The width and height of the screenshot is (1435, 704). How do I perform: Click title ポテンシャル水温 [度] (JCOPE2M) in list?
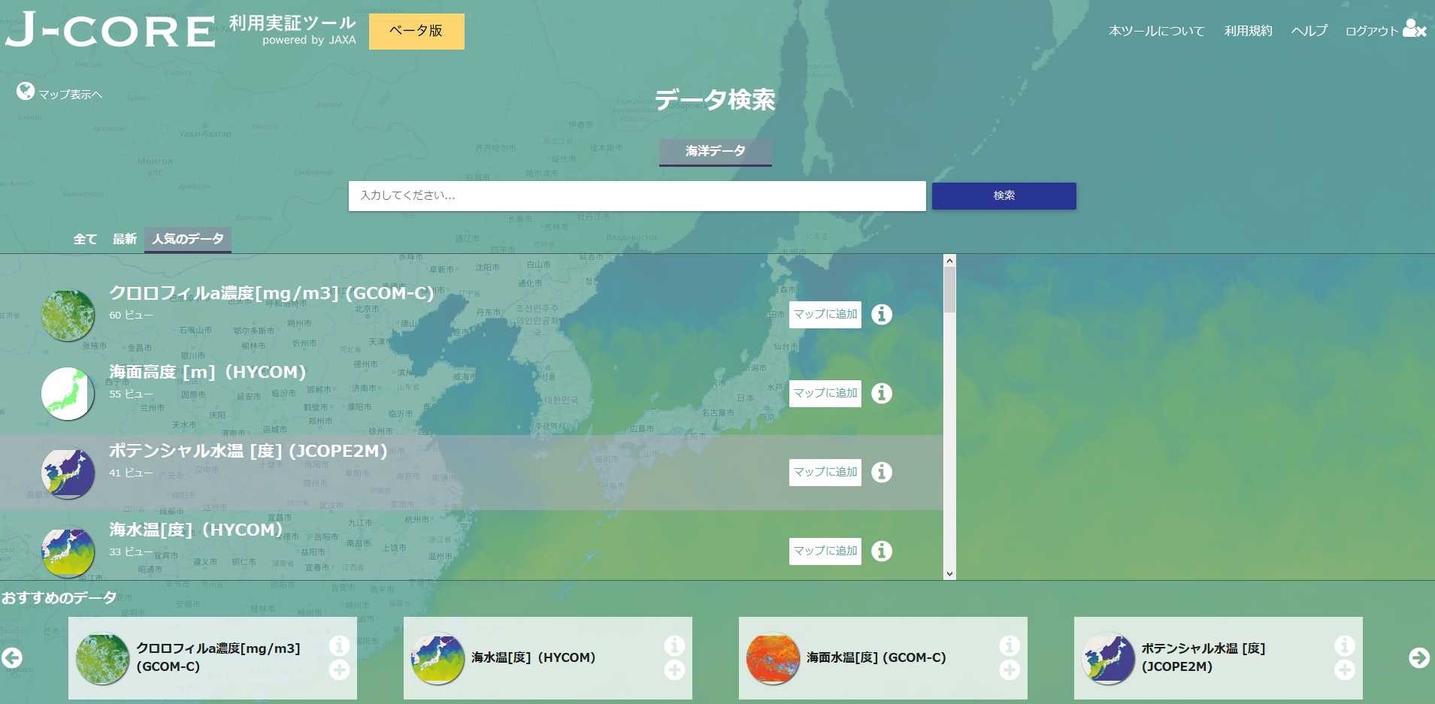(x=248, y=451)
